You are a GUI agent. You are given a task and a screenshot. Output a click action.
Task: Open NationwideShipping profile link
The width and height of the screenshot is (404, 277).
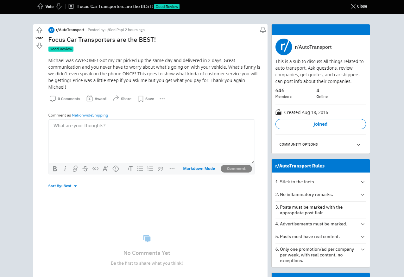tap(90, 115)
